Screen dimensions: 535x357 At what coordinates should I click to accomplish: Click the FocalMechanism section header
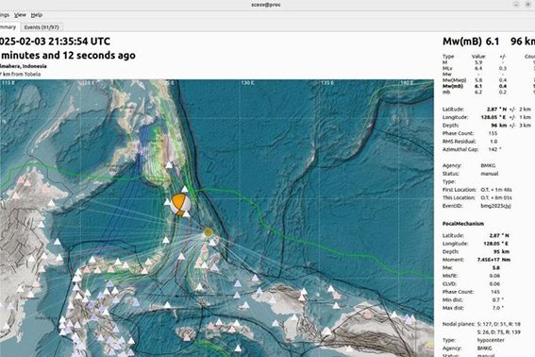tap(463, 224)
